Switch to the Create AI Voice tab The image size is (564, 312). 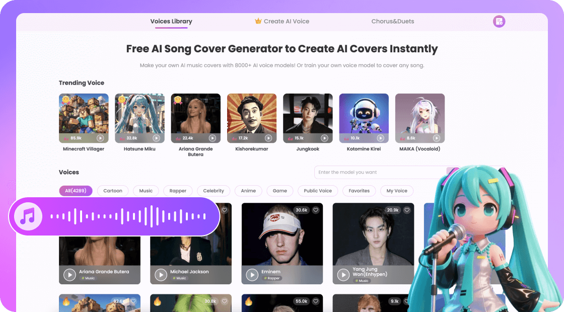[282, 21]
